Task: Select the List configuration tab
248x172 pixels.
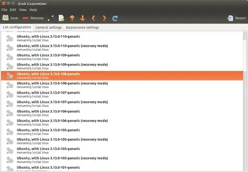Action: tap(17, 27)
